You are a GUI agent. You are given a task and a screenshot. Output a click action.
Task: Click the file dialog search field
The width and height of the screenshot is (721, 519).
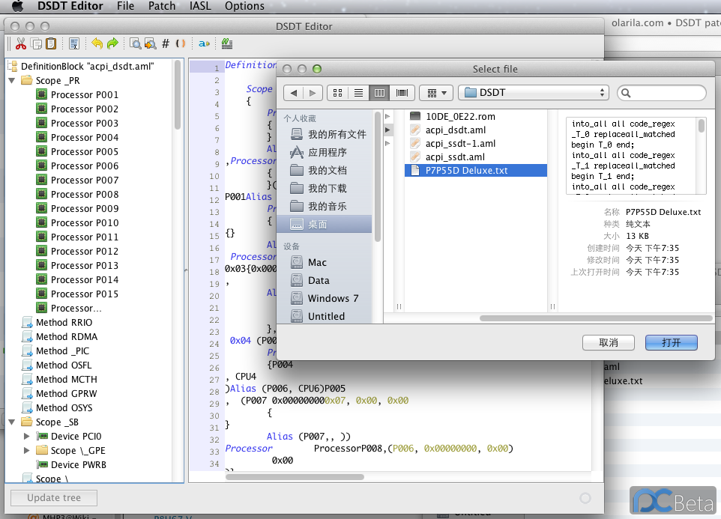(x=667, y=93)
